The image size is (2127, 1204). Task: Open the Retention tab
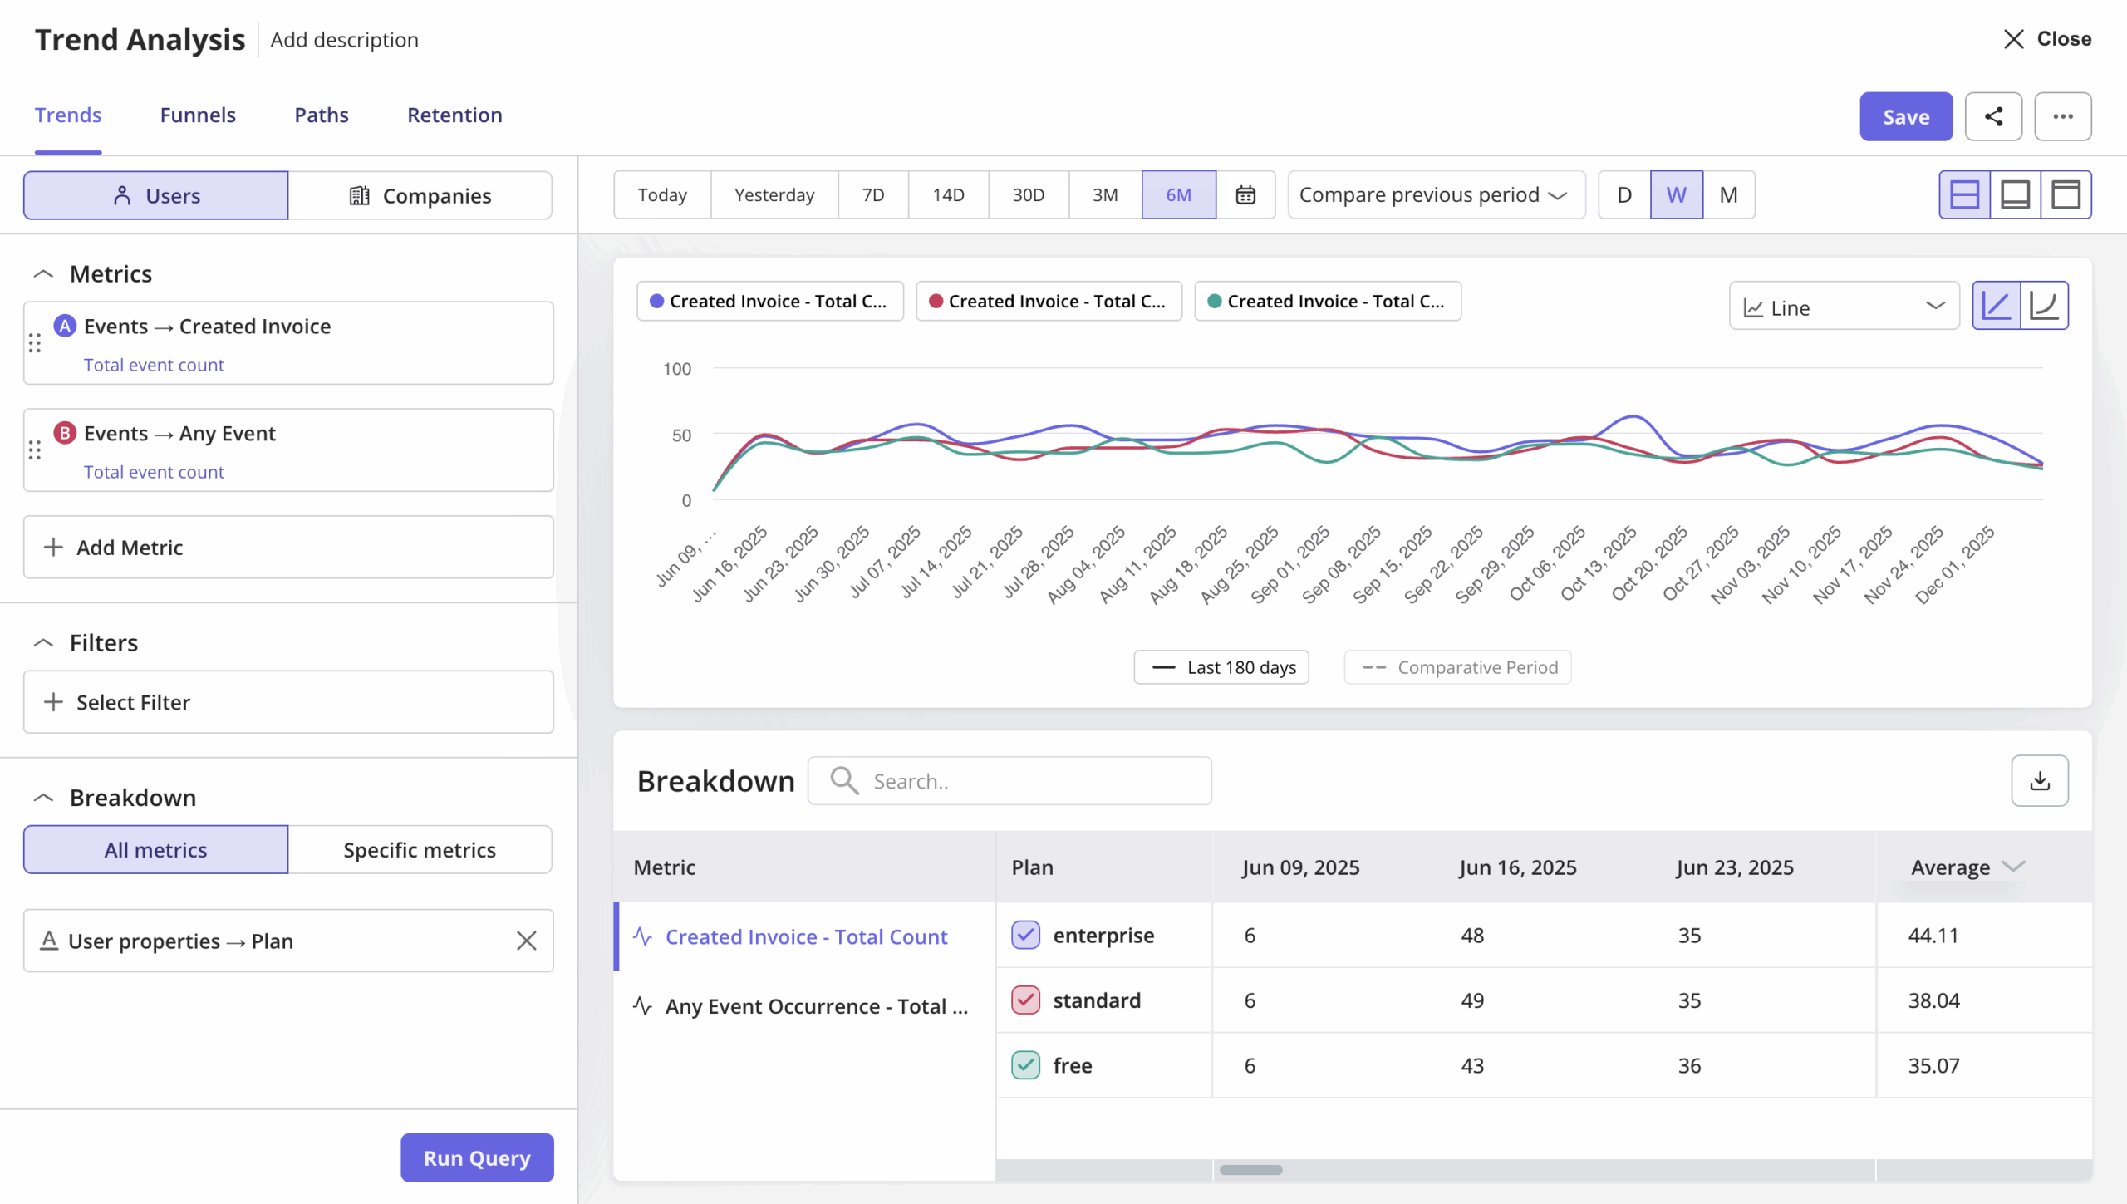[x=454, y=115]
